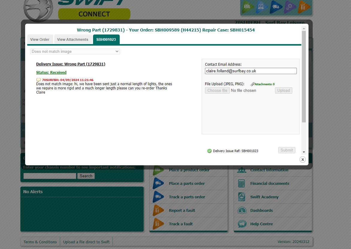Click the gauge icon beside Dashboards
351x249 pixels.
[x=242, y=210]
